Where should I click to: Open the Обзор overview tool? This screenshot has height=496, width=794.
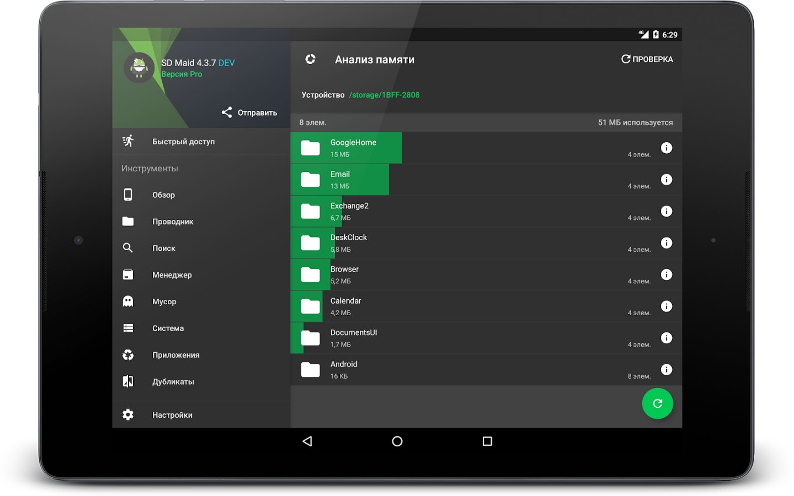click(201, 195)
